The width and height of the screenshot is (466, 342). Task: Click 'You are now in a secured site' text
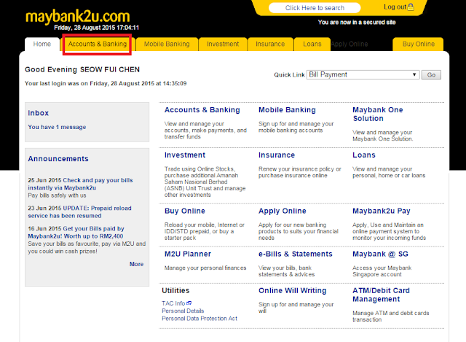357,23
